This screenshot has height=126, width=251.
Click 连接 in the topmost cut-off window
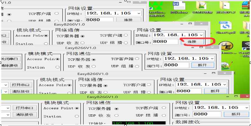[128, 20]
